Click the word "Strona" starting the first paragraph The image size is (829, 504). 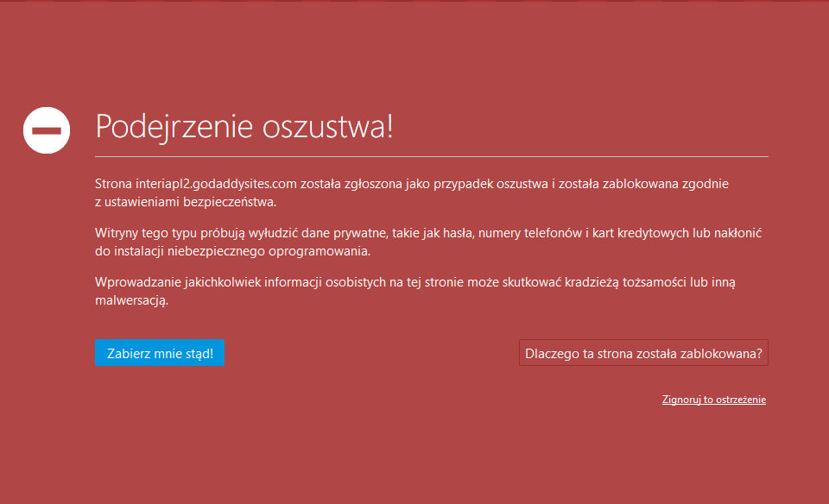click(113, 184)
